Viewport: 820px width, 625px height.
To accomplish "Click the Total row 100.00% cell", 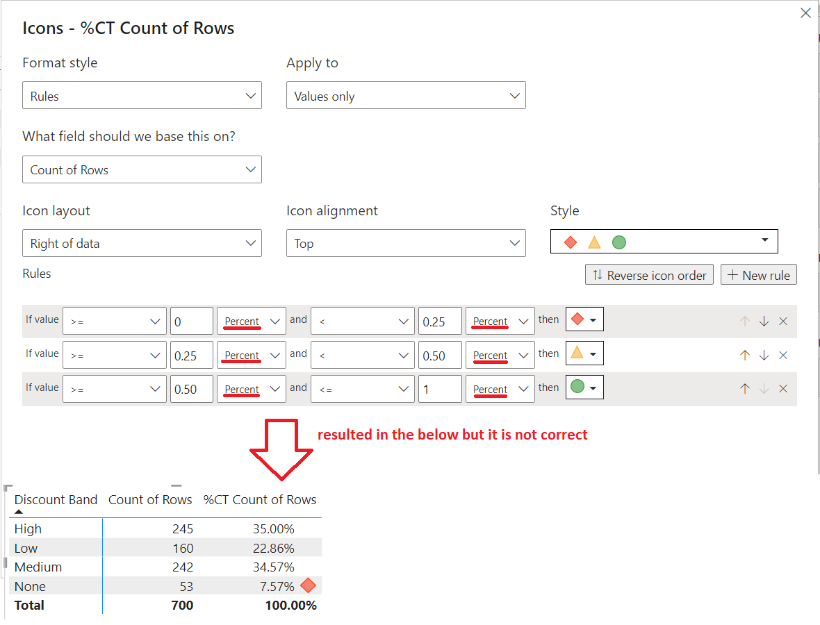I will click(290, 605).
